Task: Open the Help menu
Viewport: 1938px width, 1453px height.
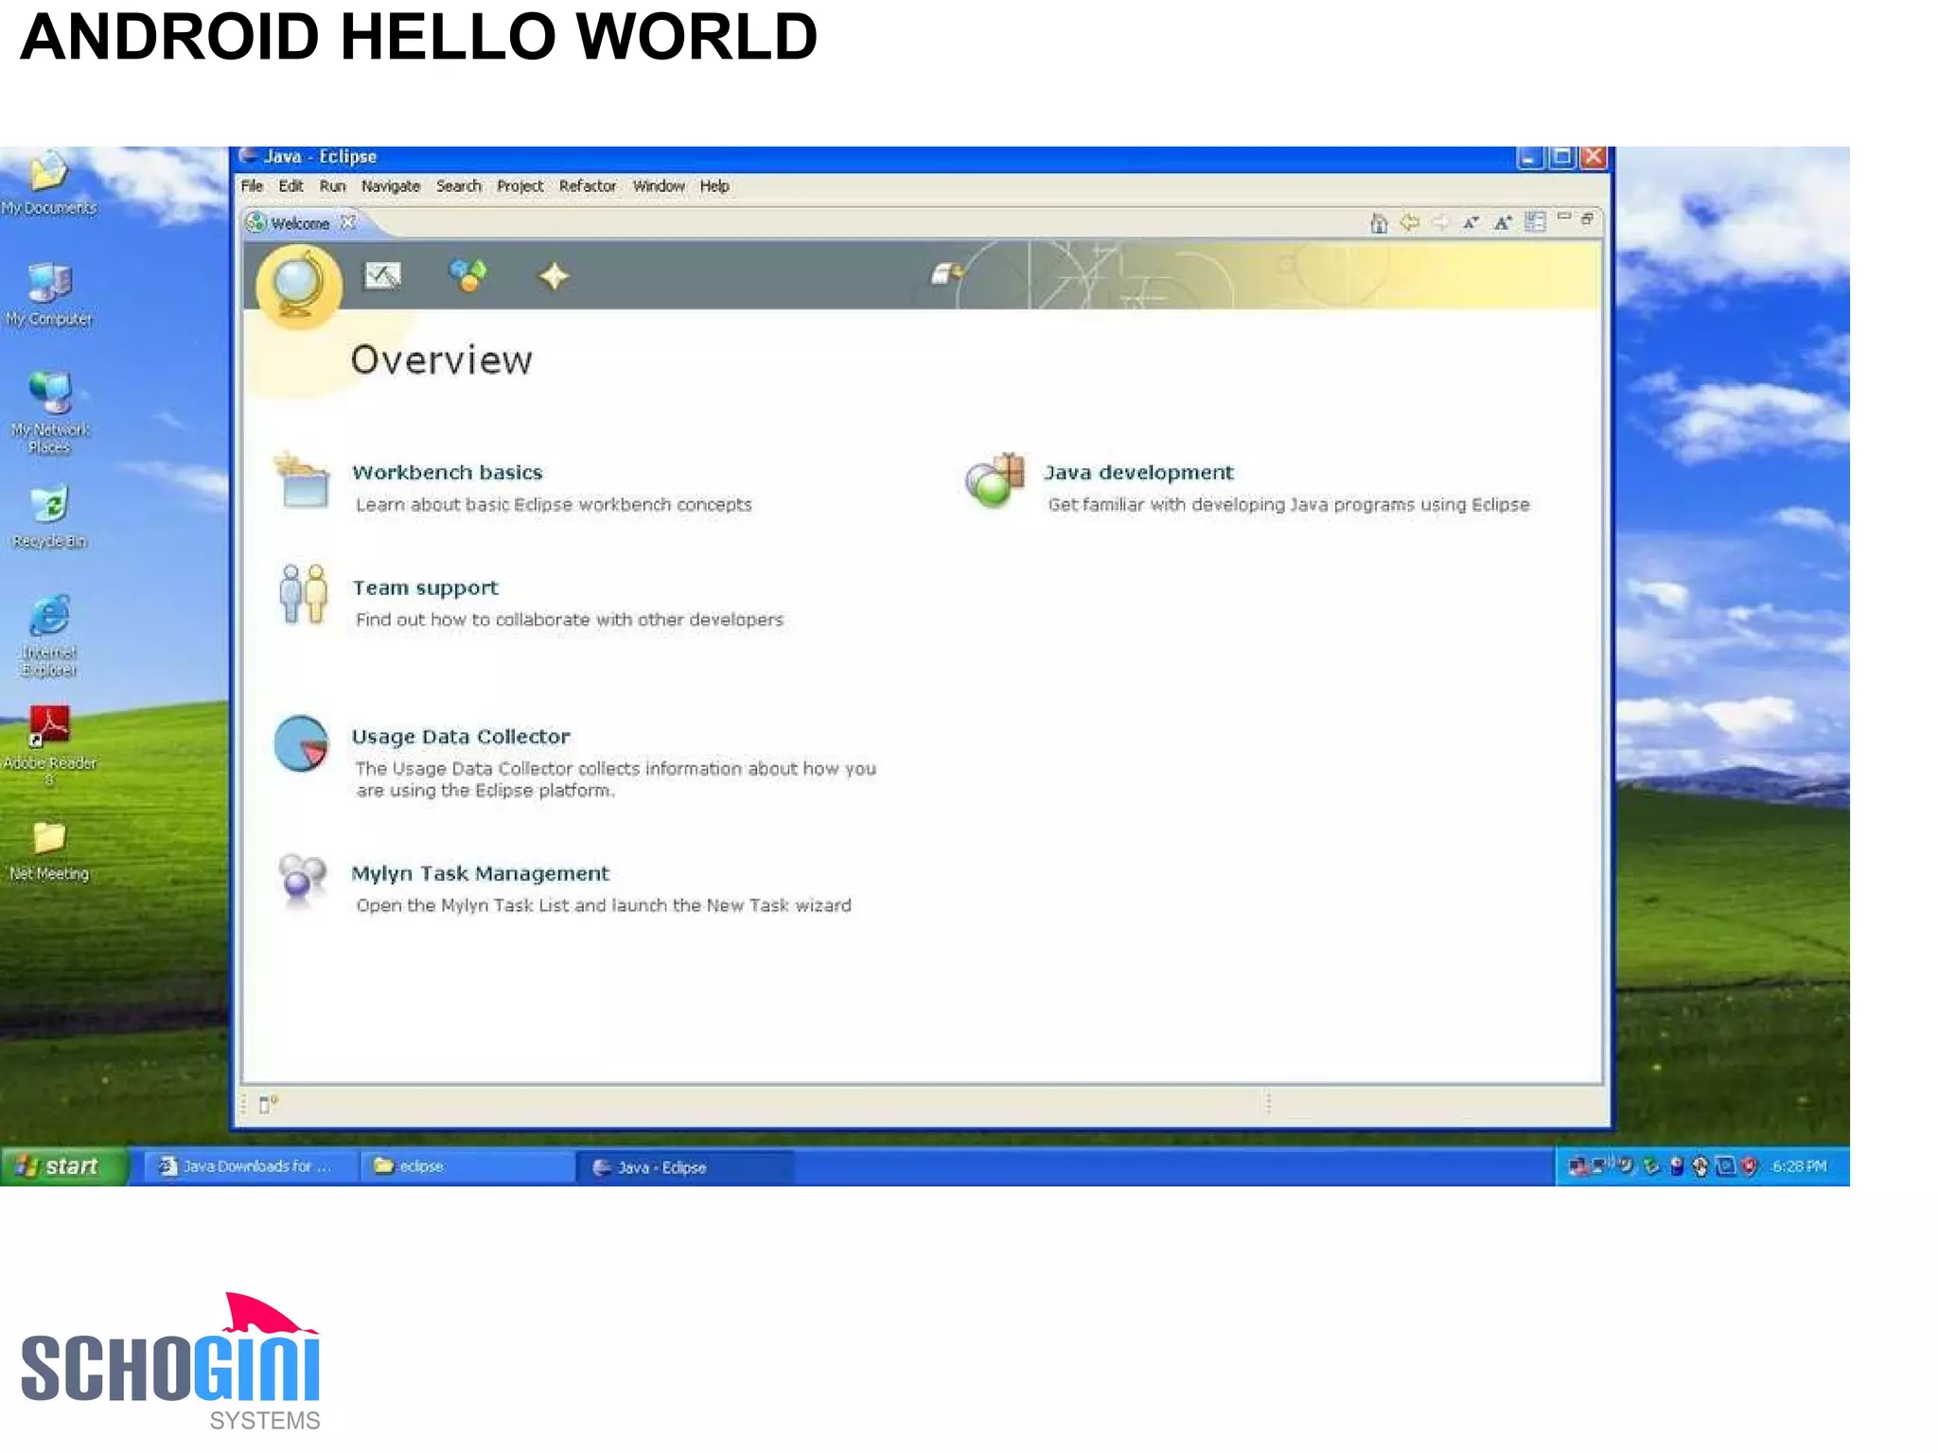Action: click(x=714, y=186)
